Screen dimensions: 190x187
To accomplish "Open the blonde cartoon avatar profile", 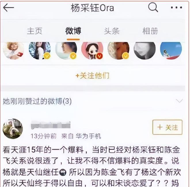I will coord(13,50).
